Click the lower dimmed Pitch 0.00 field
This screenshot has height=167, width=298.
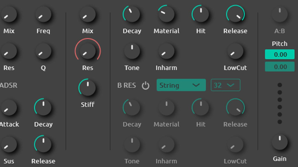click(x=280, y=67)
